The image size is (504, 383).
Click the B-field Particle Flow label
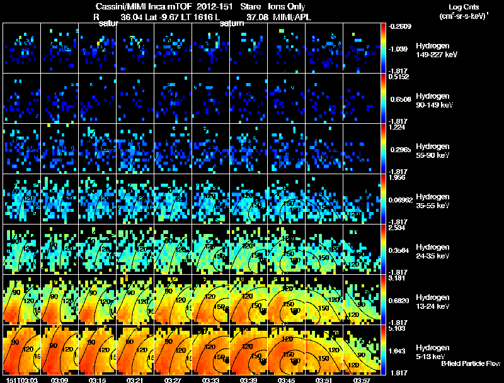[471, 364]
